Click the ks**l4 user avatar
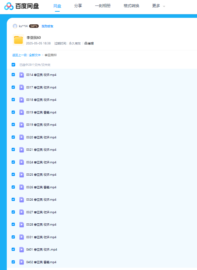Viewport: 197px width, 270px height. [15, 26]
